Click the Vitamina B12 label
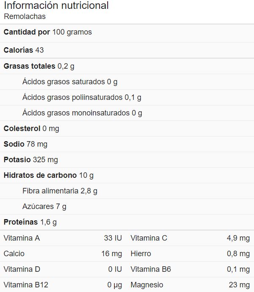 coord(26,285)
